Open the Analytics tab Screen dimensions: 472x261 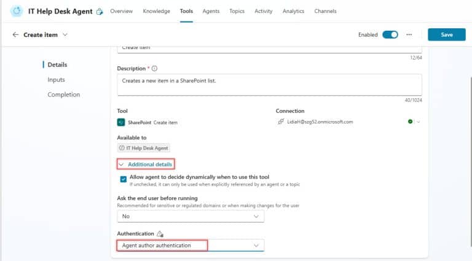coord(293,11)
